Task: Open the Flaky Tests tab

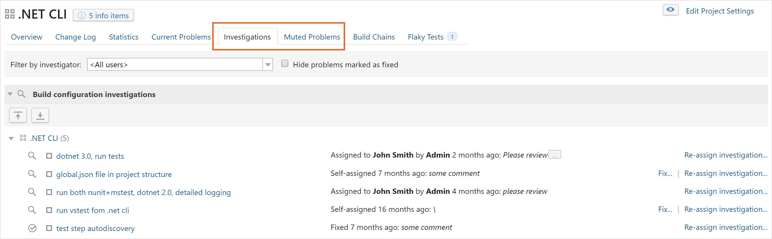Action: [x=425, y=37]
